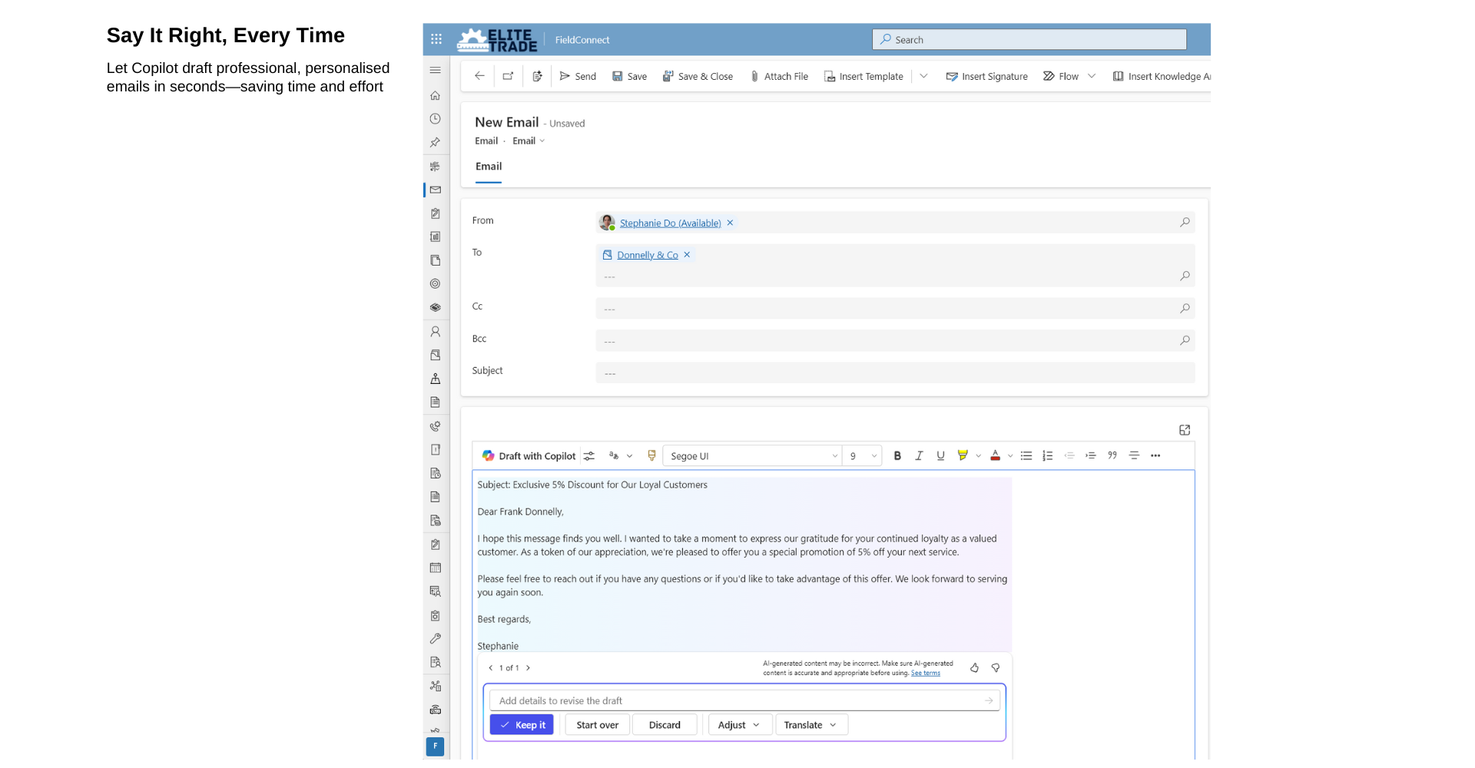Image resolution: width=1475 pixels, height=768 pixels.
Task: Attach a file to the email
Action: [x=779, y=76]
